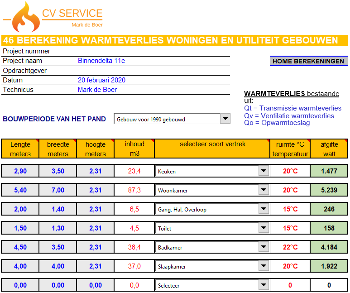This screenshot has width=350, height=293.
Task: Expand the Badkamer room type dropdown
Action: [264, 247]
